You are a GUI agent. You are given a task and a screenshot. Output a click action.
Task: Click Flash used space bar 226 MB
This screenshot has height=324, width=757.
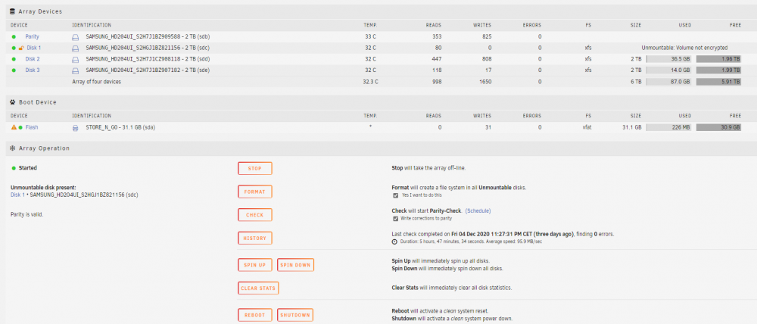[668, 127]
